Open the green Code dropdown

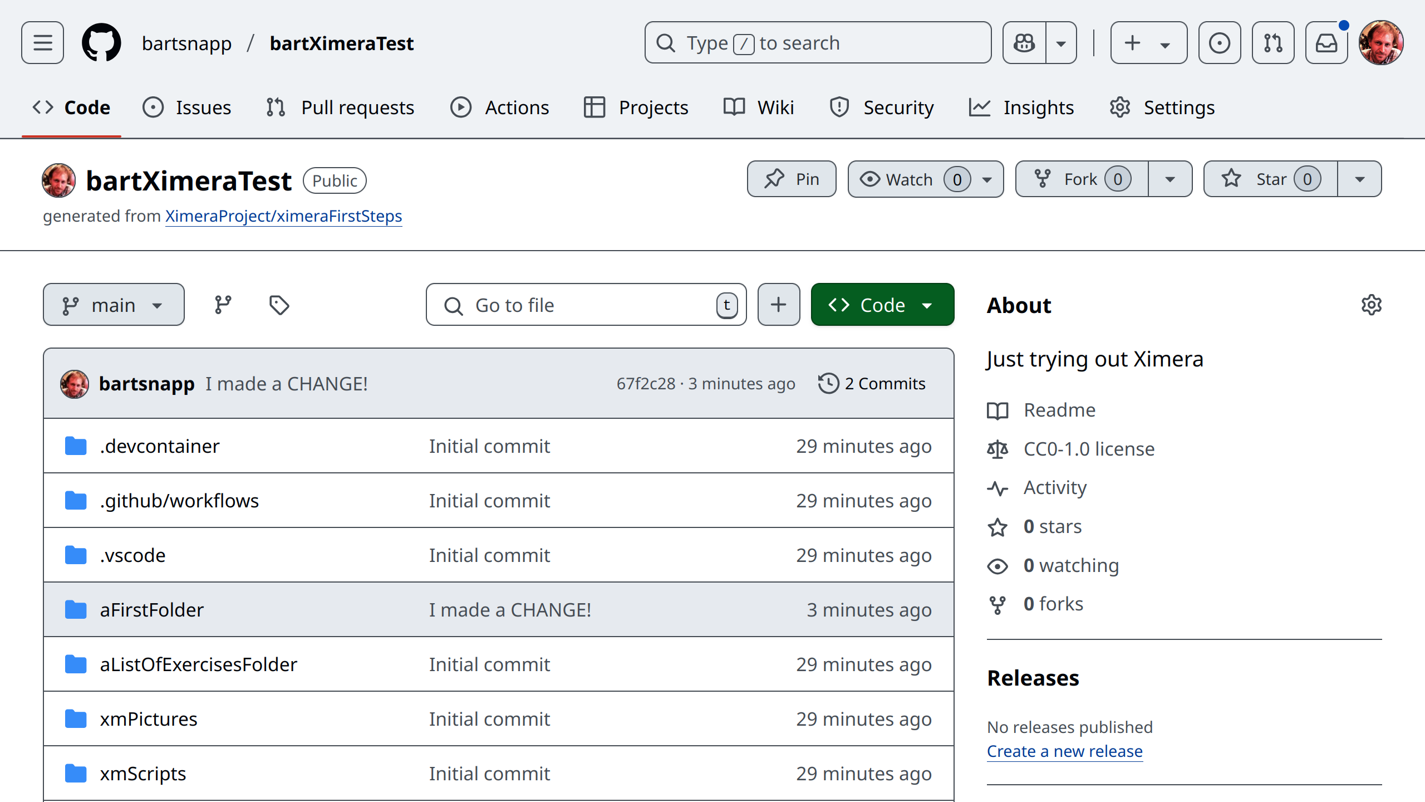[882, 305]
